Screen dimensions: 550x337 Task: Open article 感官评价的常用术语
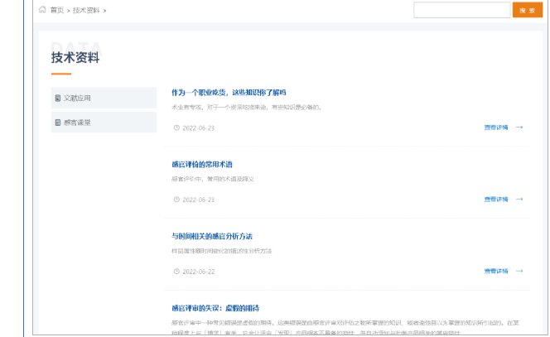click(201, 164)
